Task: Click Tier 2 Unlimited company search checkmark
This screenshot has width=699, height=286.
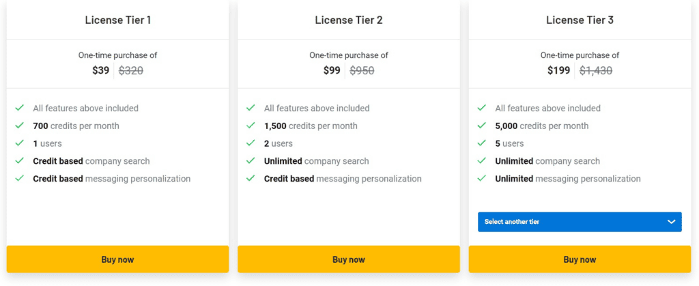Action: [x=251, y=161]
